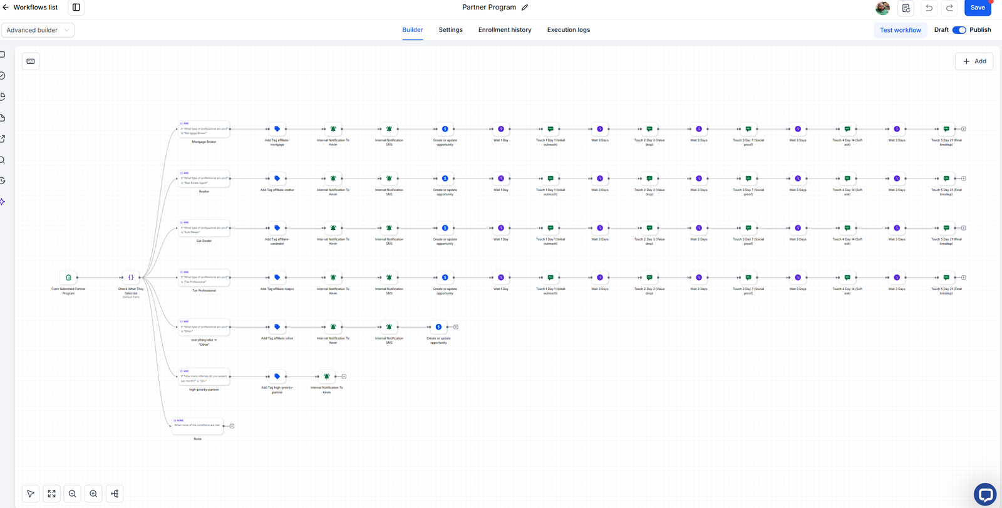Open Create or update opportunity in Other branch

click(x=438, y=327)
